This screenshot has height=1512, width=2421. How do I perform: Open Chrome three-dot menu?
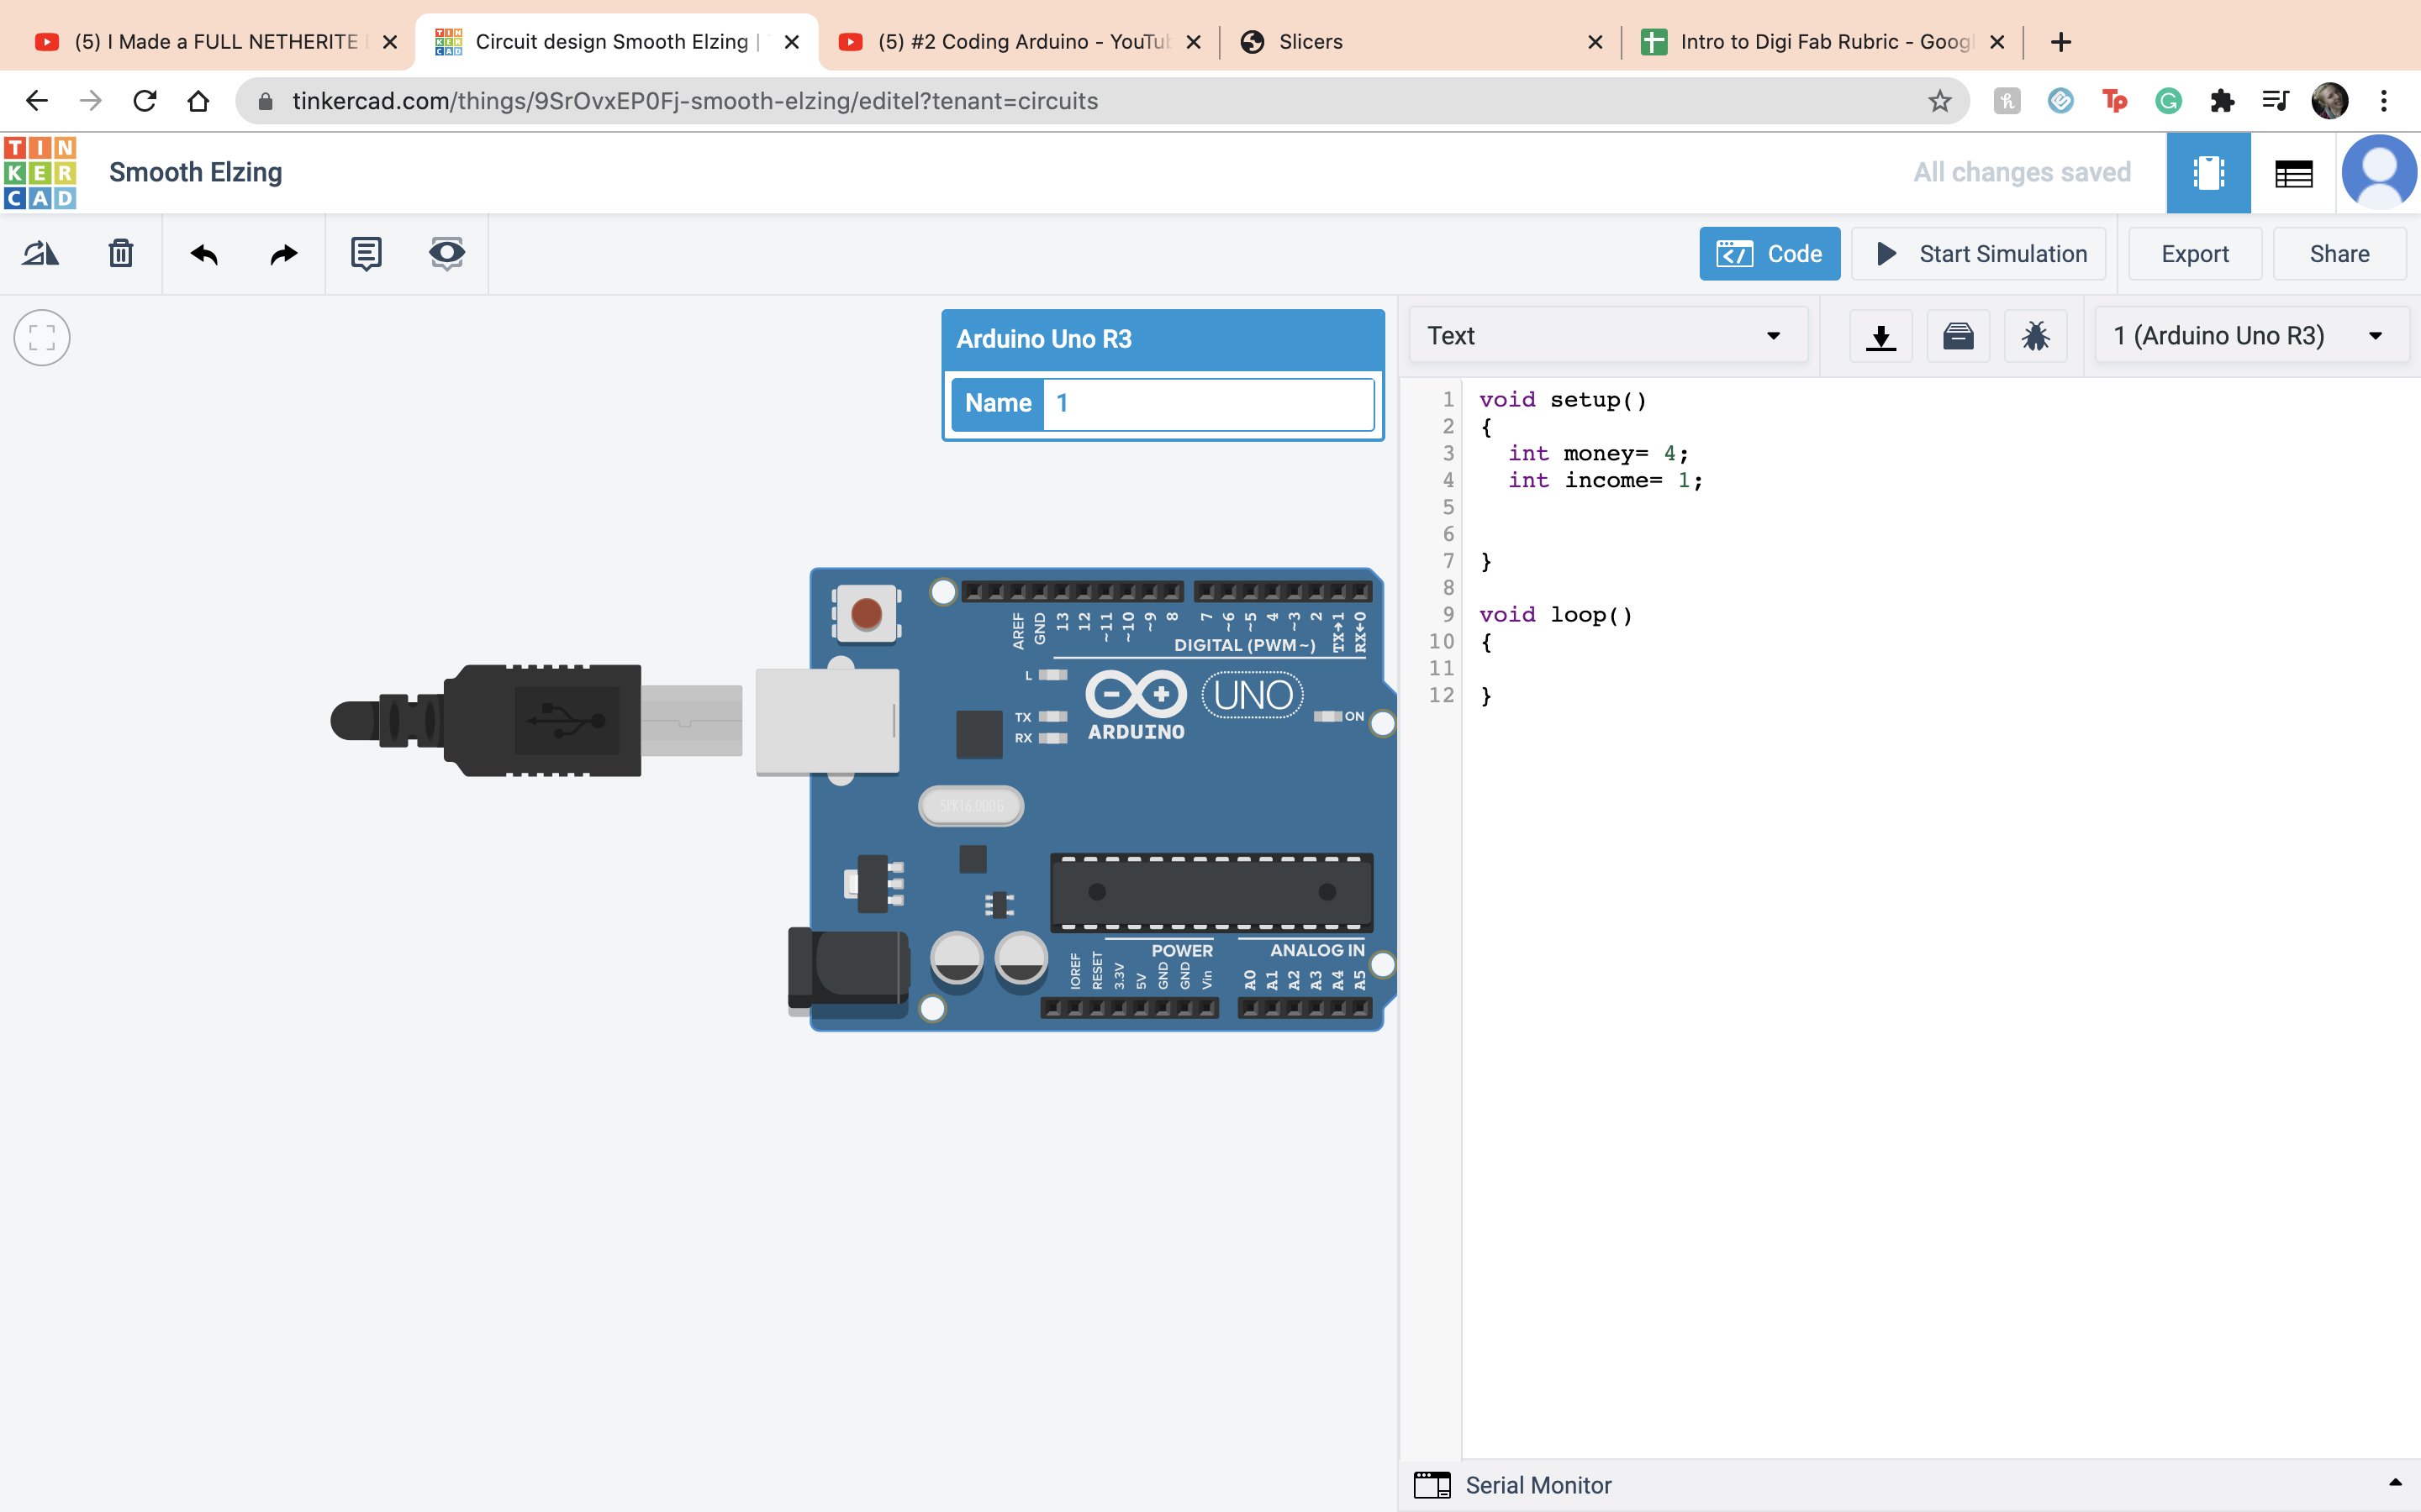[x=2384, y=101]
